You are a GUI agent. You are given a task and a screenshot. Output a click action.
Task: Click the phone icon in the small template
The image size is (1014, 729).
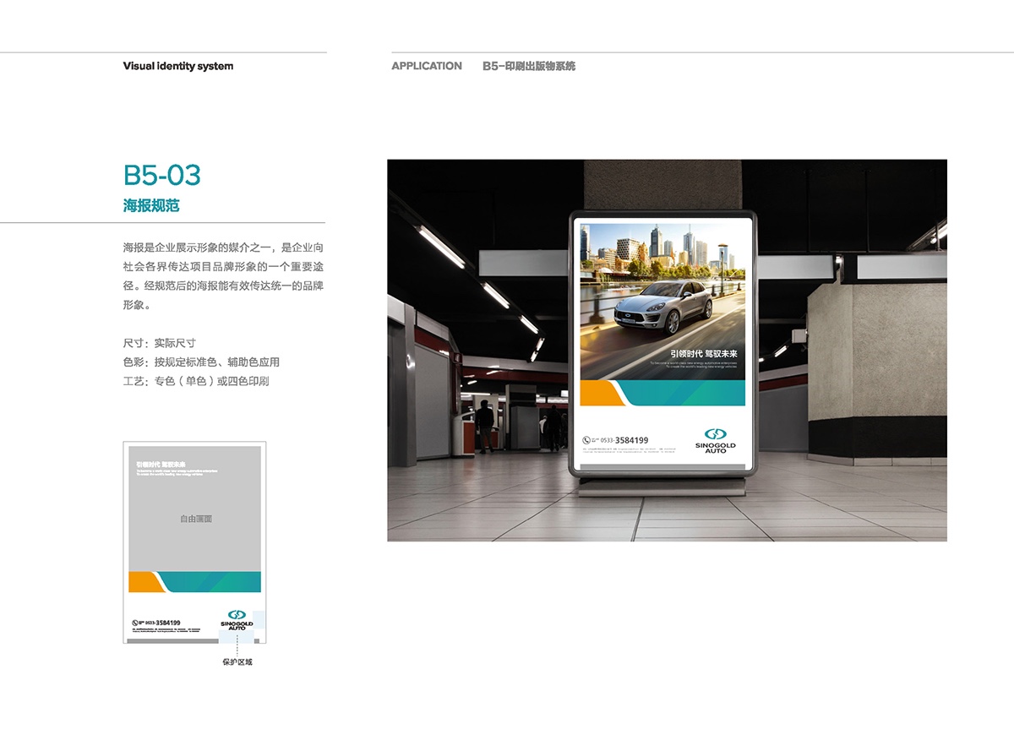[134, 623]
